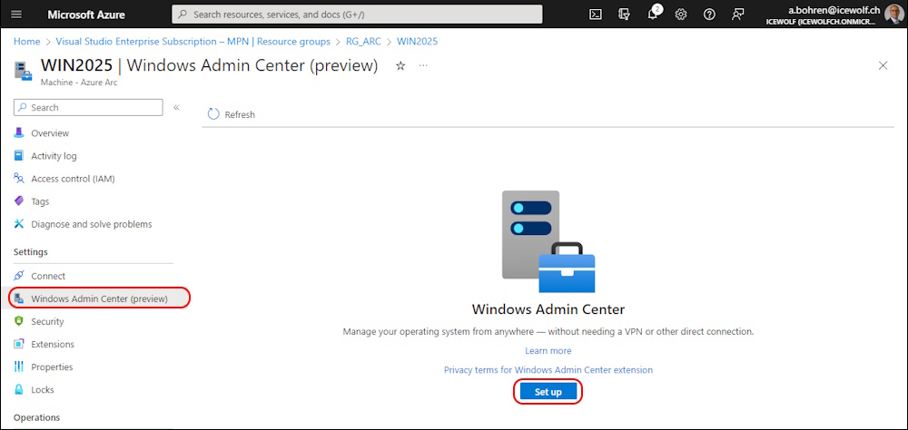Image resolution: width=908 pixels, height=430 pixels.
Task: Show notifications bell with badge
Action: point(653,14)
